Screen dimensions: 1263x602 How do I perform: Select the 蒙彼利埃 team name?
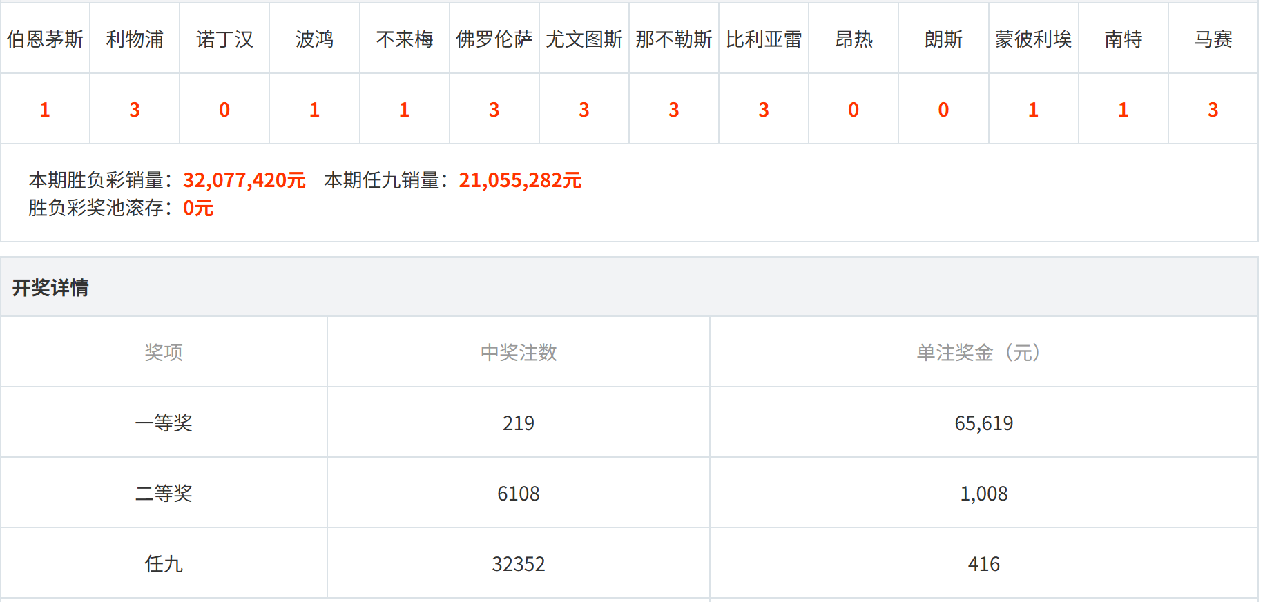[1033, 39]
